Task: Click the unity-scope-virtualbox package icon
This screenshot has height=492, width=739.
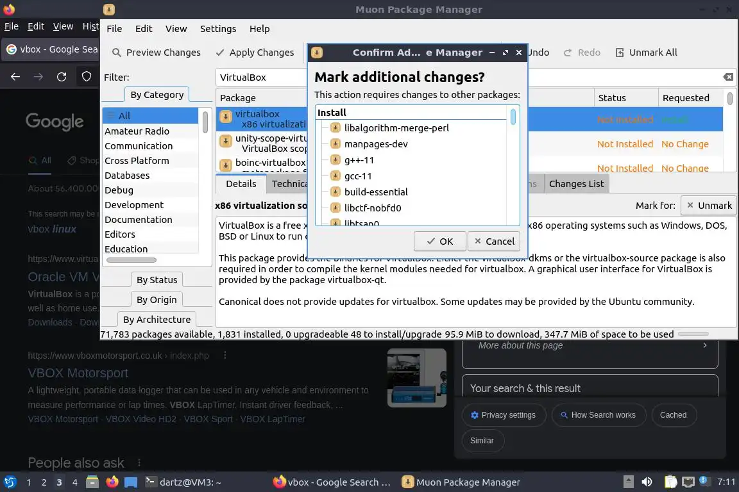Action: (226, 141)
